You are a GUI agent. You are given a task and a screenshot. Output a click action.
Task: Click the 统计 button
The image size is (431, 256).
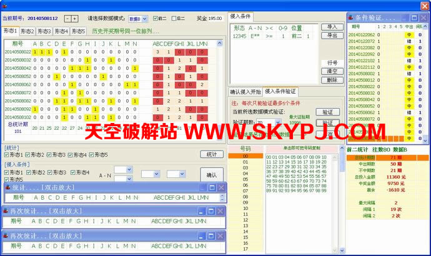pyautogui.click(x=211, y=154)
